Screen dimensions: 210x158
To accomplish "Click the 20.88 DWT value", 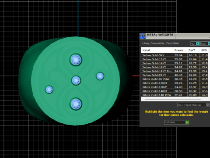I will tap(192, 95).
